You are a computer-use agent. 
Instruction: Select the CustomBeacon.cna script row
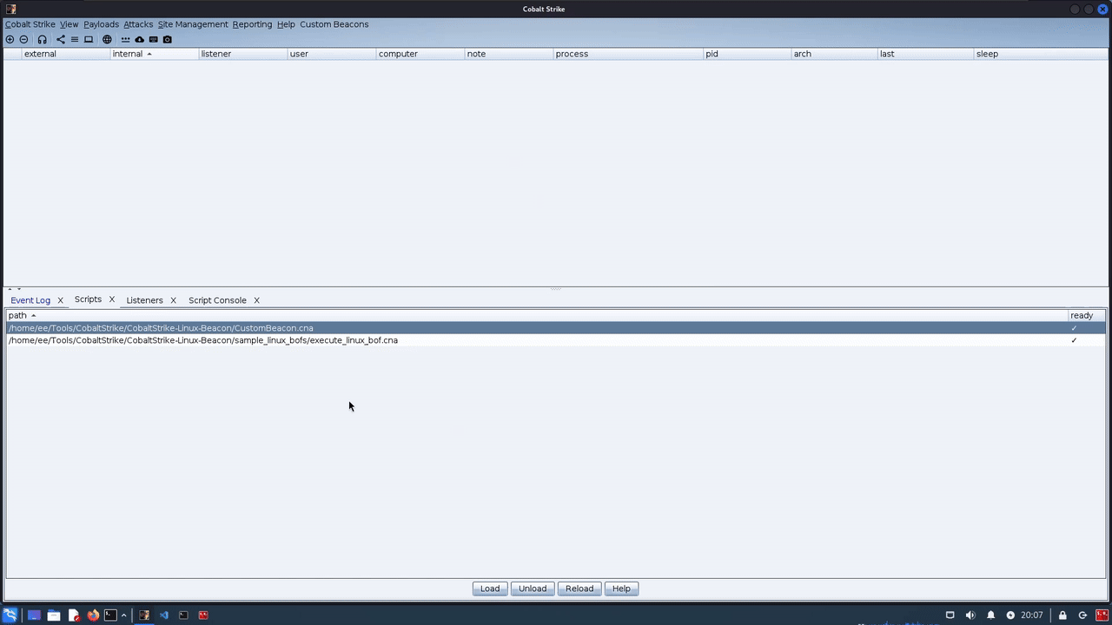point(556,328)
